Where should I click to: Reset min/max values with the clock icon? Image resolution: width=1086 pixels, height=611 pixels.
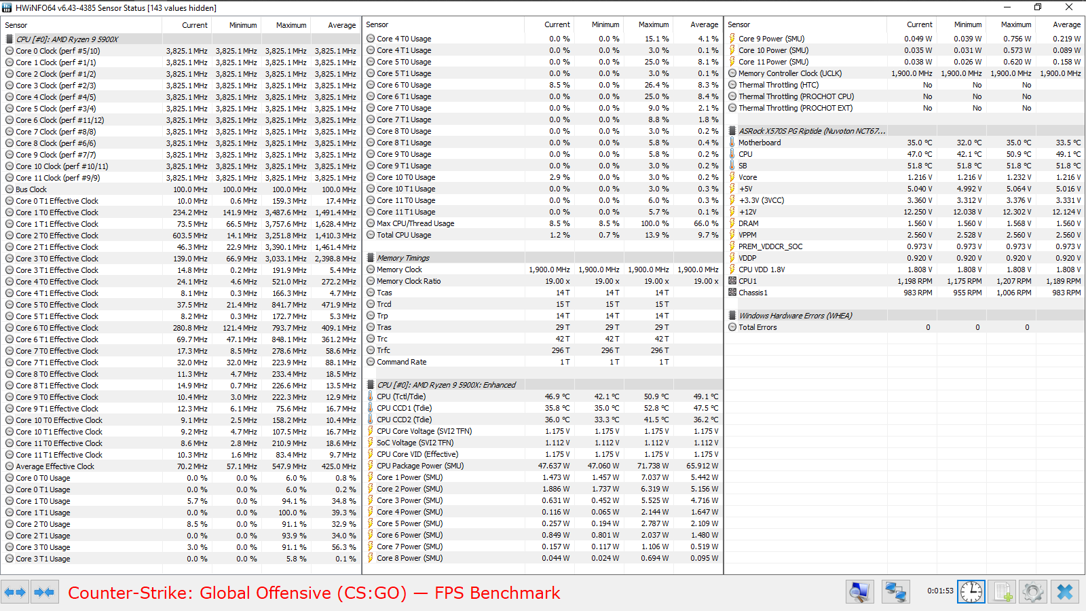tap(971, 592)
